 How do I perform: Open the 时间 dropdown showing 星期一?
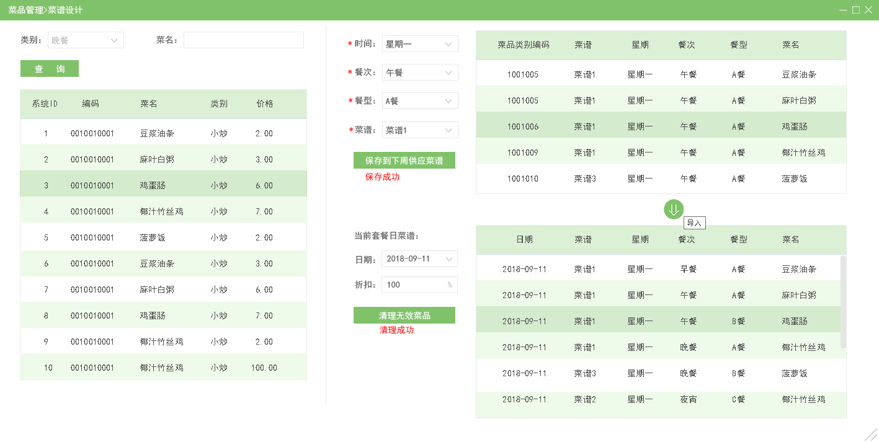420,43
